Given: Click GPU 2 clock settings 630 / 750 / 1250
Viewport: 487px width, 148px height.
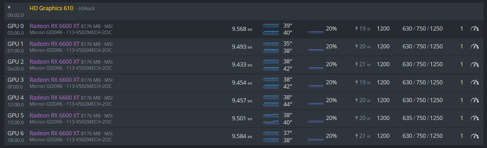Looking at the screenshot, I should [x=422, y=64].
